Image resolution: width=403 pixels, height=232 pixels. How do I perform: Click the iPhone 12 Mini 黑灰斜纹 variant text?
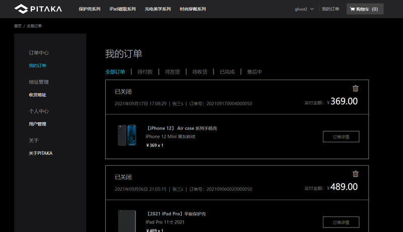[x=170, y=137]
